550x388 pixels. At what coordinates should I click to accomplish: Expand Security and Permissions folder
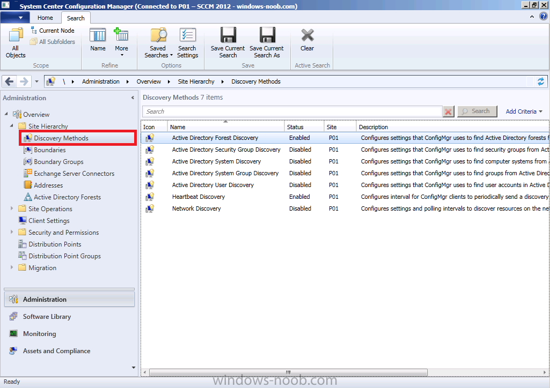click(x=12, y=232)
